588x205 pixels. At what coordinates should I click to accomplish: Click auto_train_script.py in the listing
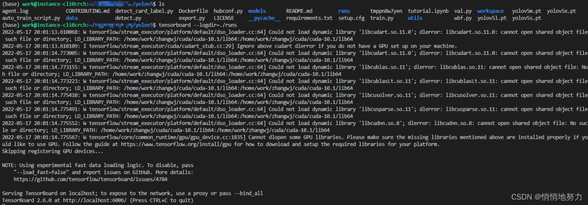pos(31,18)
